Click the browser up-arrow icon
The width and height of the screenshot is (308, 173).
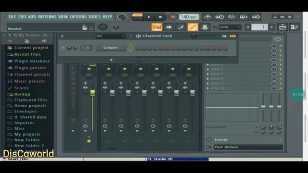tap(10, 35)
